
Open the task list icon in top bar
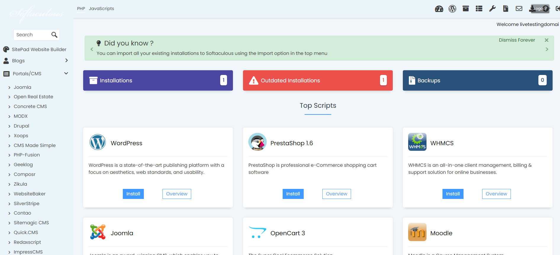point(479,9)
